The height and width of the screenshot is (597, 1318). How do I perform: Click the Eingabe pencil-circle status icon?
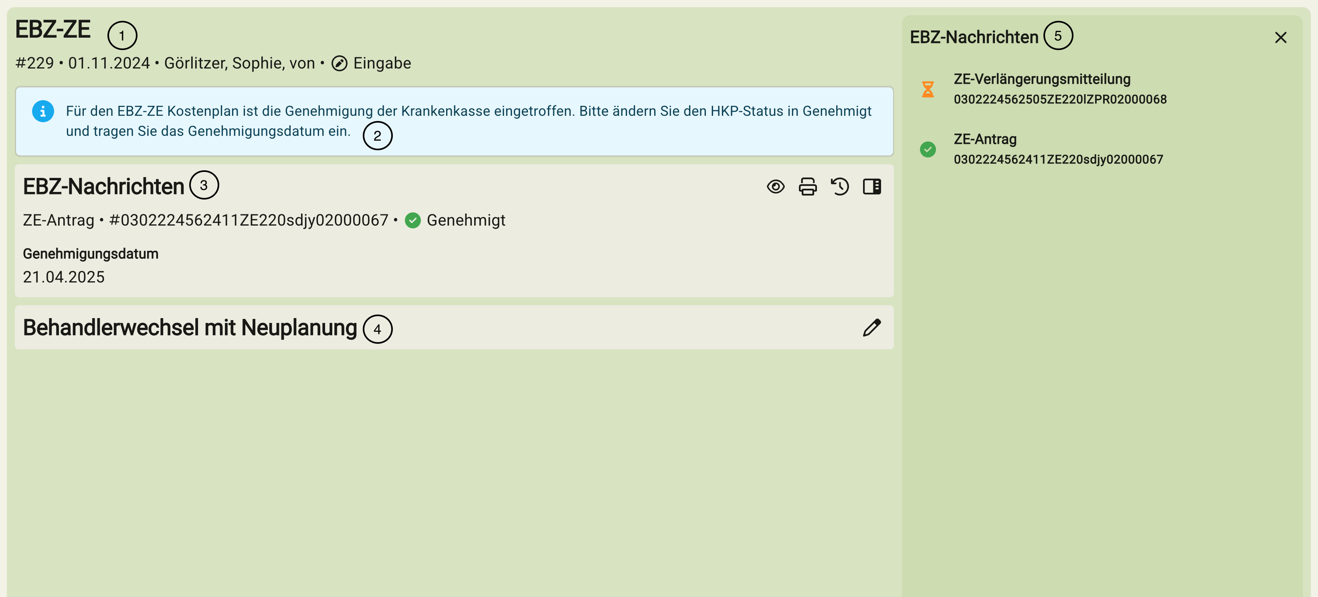point(339,63)
